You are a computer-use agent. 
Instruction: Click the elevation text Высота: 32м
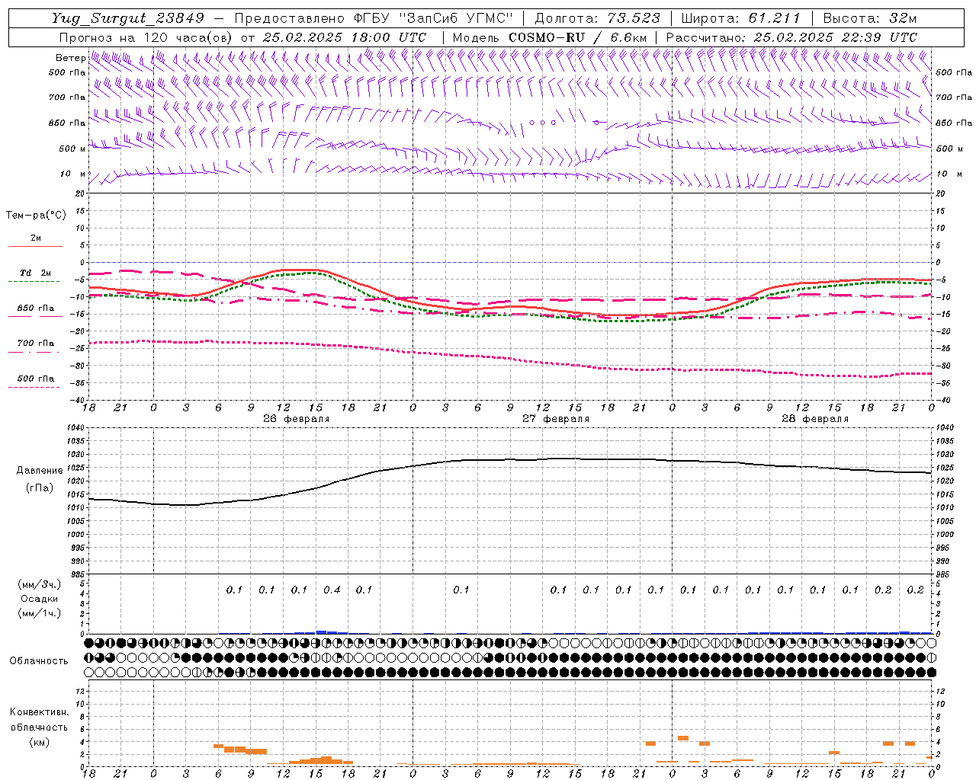point(868,18)
